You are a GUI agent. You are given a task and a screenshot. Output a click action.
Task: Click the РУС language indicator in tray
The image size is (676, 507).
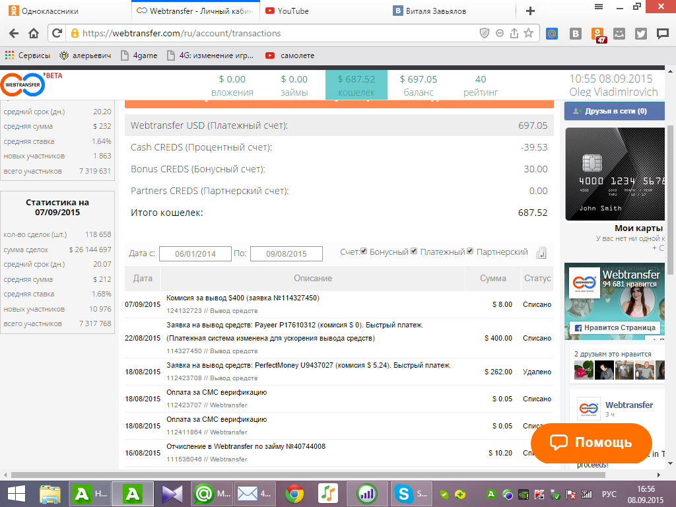(x=609, y=494)
